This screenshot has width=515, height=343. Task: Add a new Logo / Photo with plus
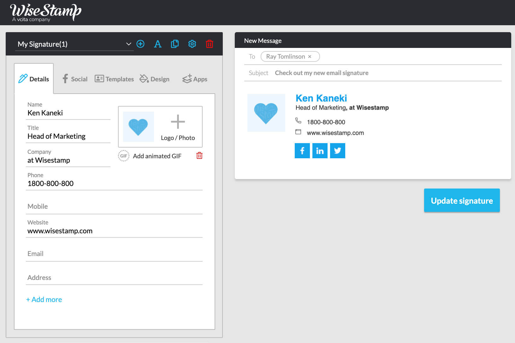point(178,122)
